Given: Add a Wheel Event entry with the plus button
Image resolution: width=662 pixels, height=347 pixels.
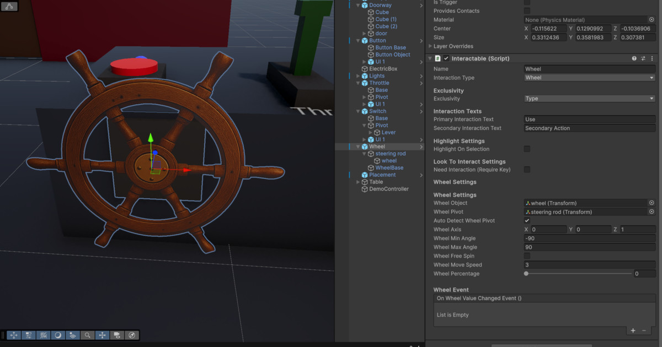Looking at the screenshot, I should 632,330.
